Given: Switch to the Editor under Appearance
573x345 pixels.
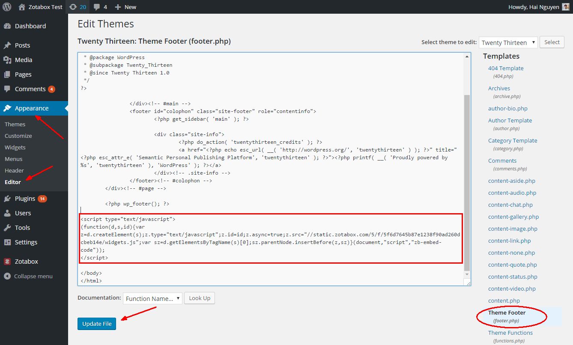Looking at the screenshot, I should [13, 182].
